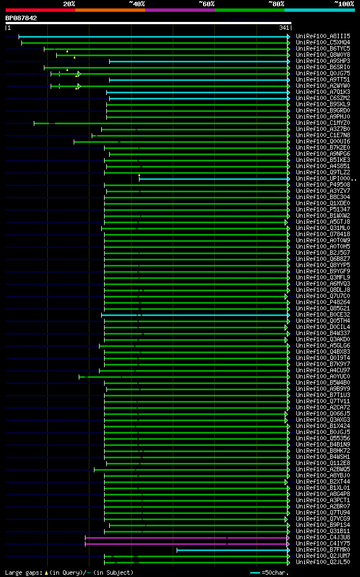360x577 pixels.
Task: Click the orange ~40% identity legend bar
Action: pos(110,10)
